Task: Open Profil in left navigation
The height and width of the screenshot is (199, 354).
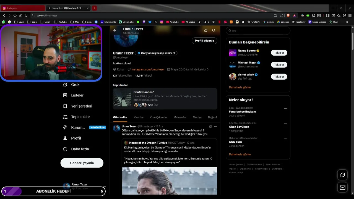Action: click(x=72, y=138)
